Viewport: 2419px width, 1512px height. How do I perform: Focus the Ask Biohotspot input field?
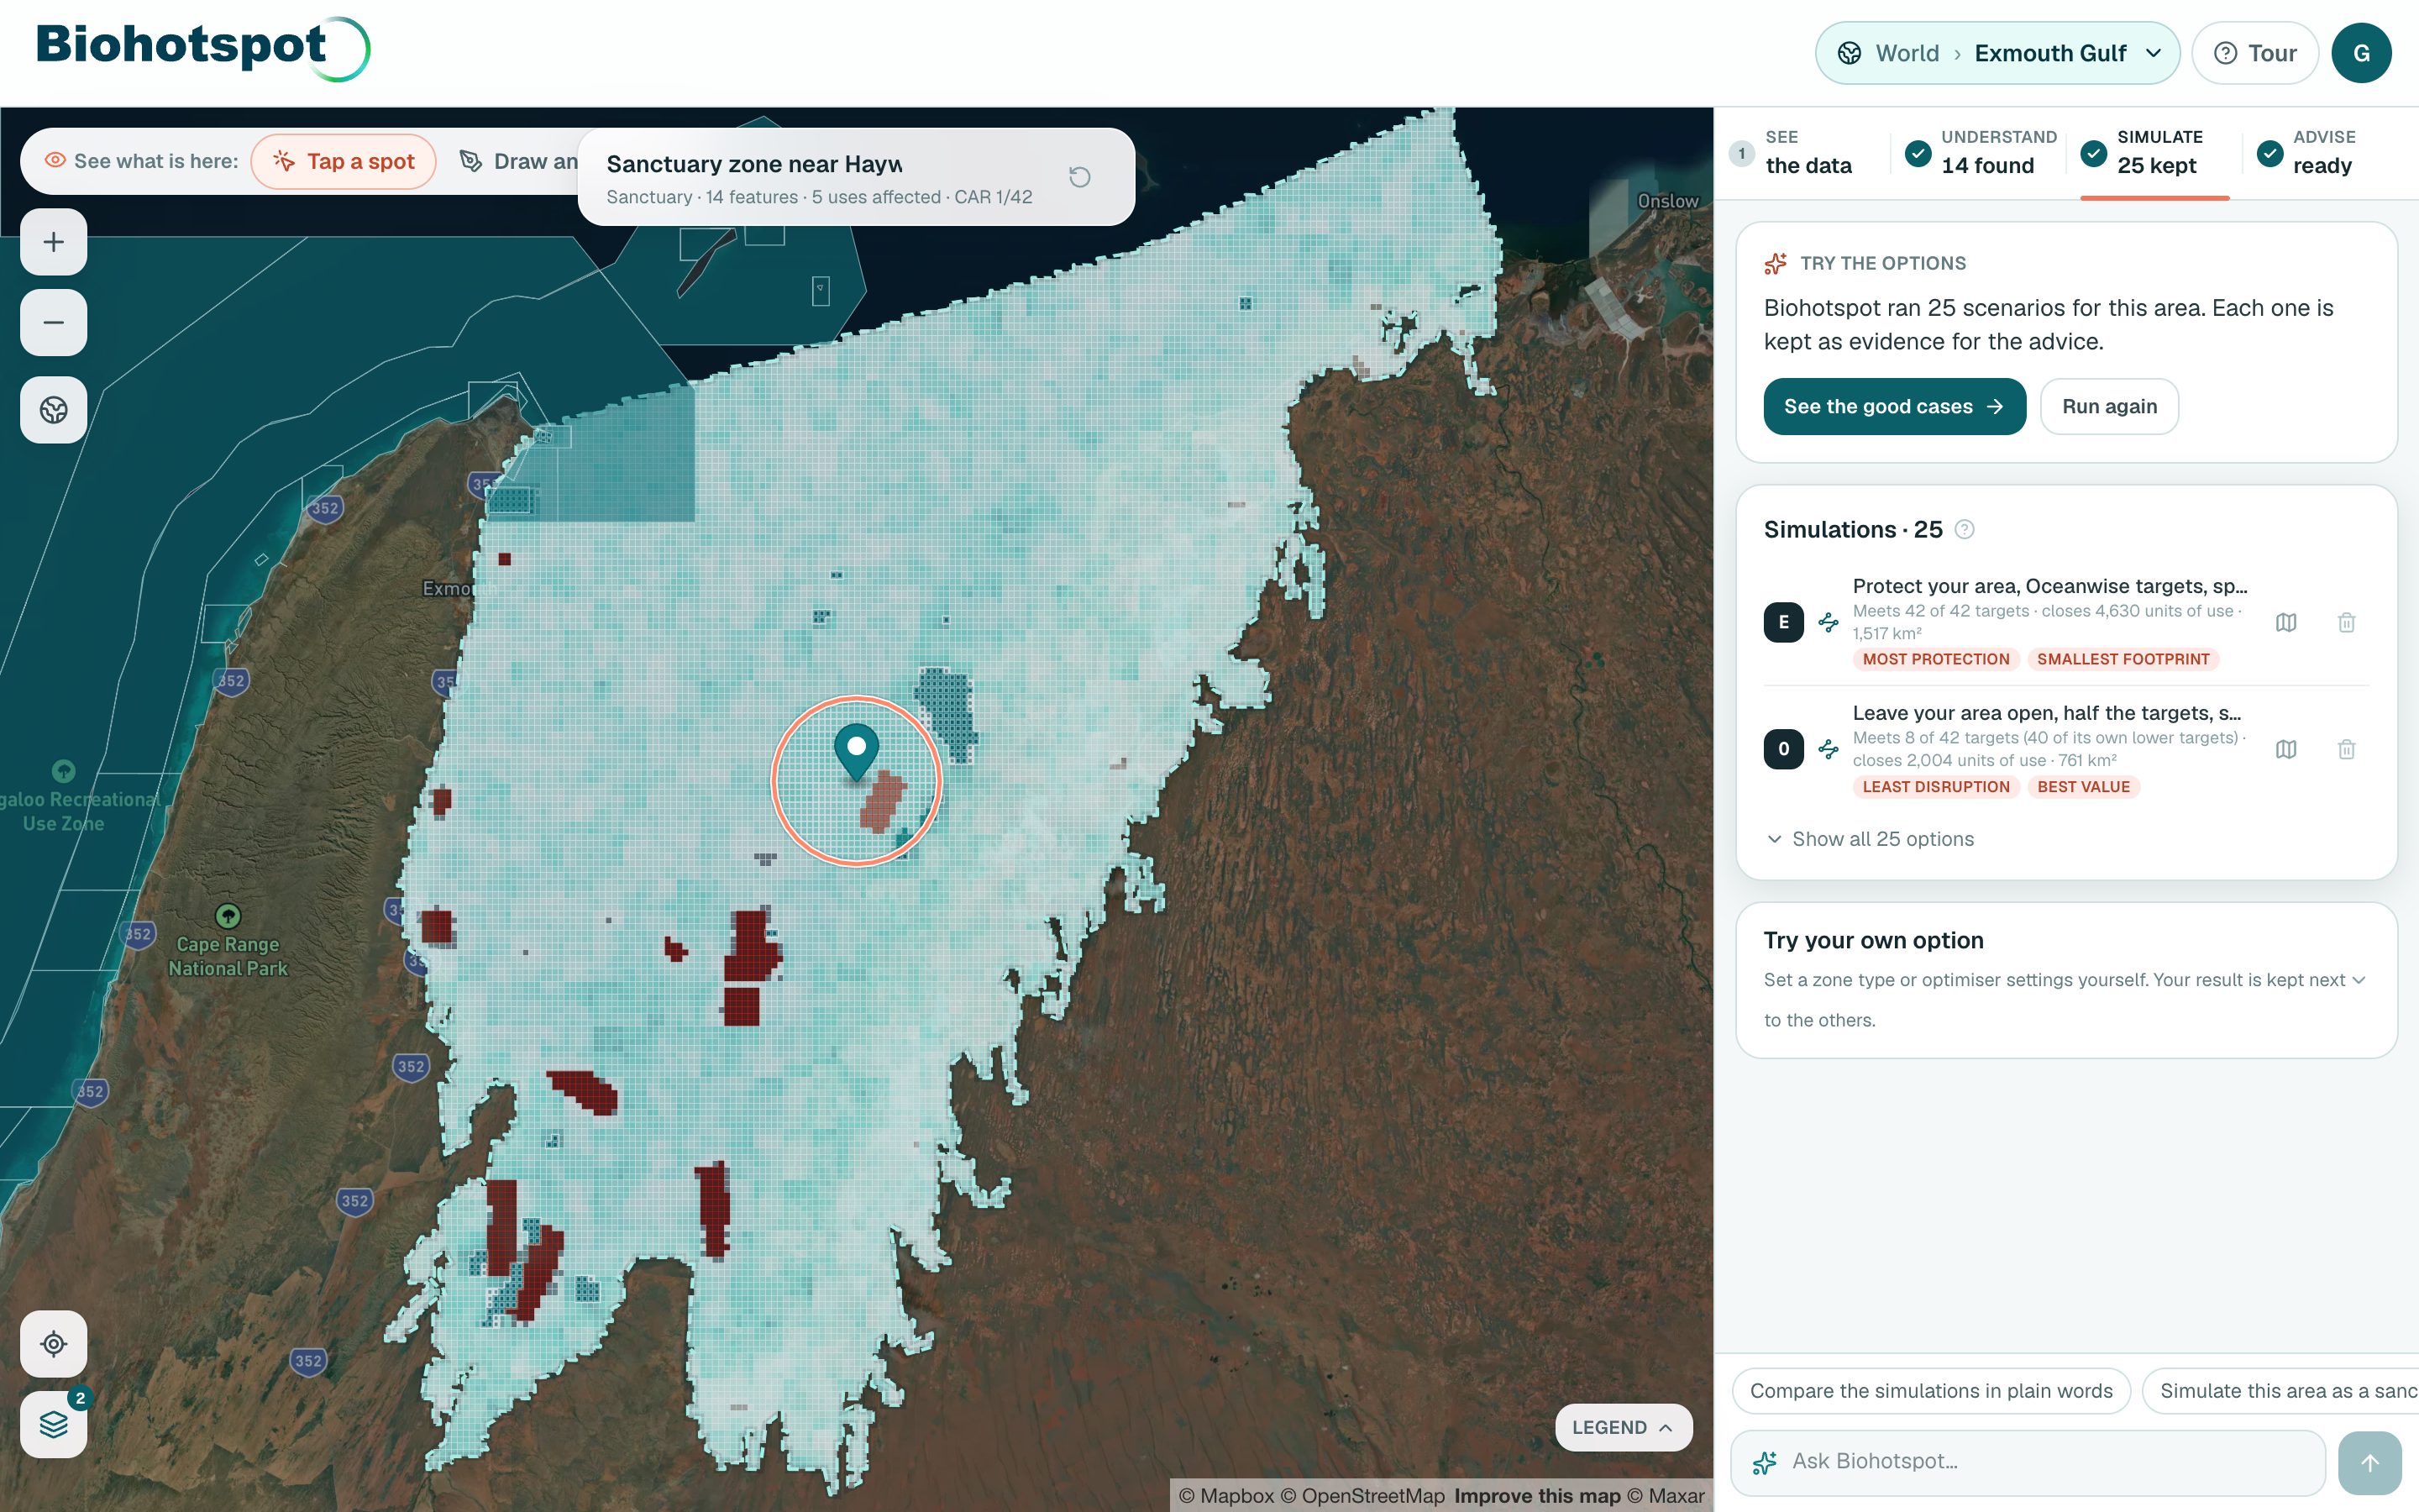(x=2028, y=1462)
